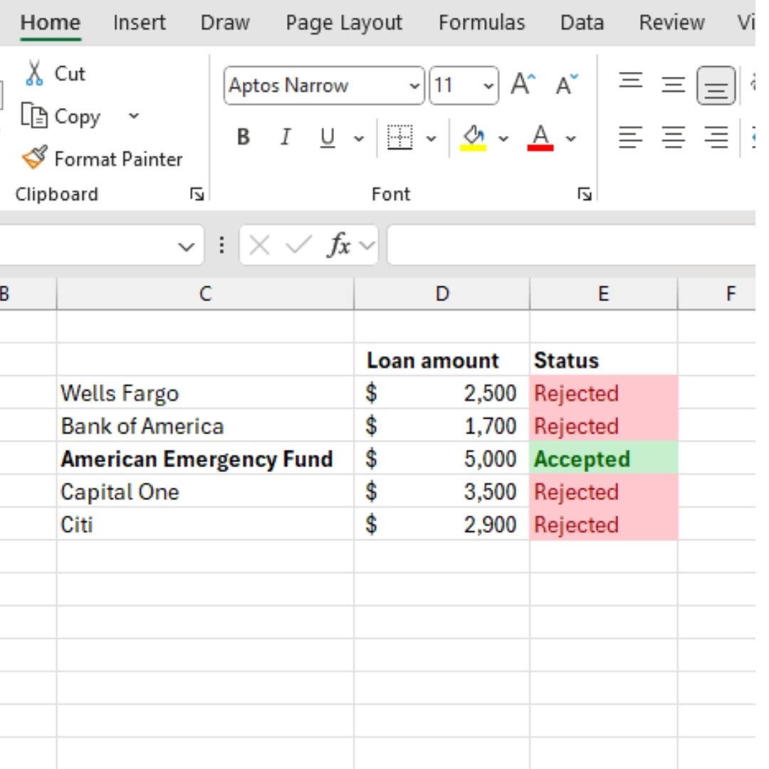Viewport: 769px width, 769px height.
Task: Switch to the Formulas tab
Action: point(481,23)
